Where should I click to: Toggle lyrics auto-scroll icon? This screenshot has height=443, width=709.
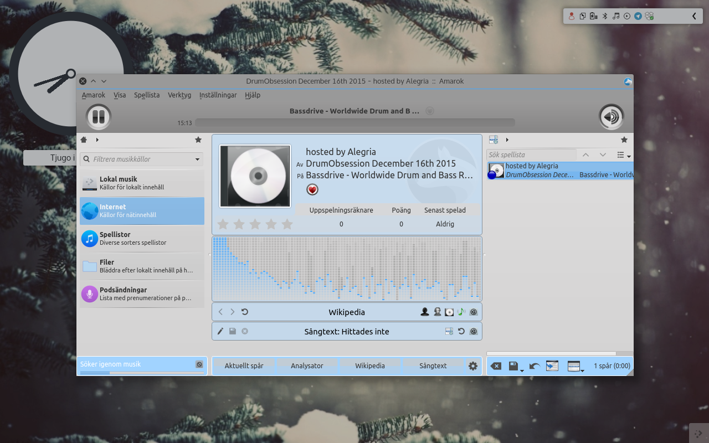[449, 331]
